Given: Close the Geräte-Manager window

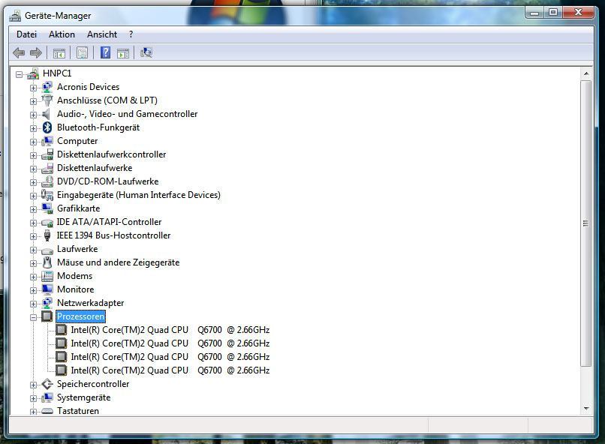Looking at the screenshot, I should [x=578, y=13].
